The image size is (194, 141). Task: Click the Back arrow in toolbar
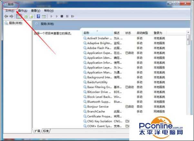6,16
